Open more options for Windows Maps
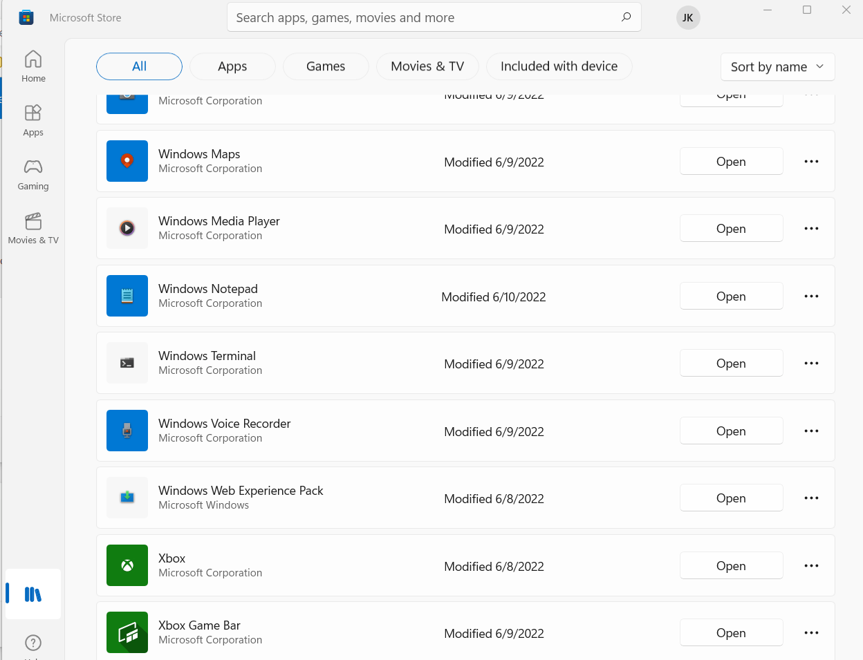This screenshot has height=660, width=863. [811, 161]
